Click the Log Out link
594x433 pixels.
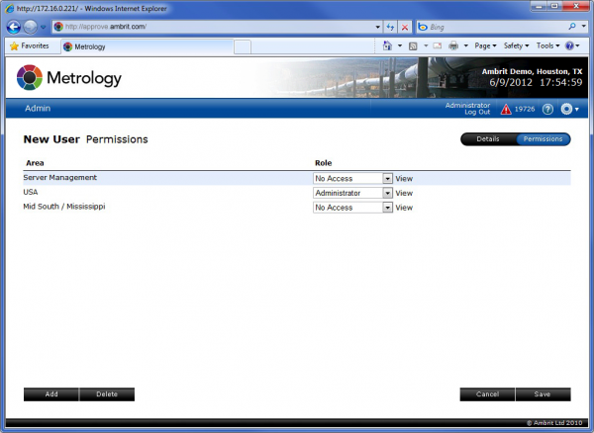[477, 113]
